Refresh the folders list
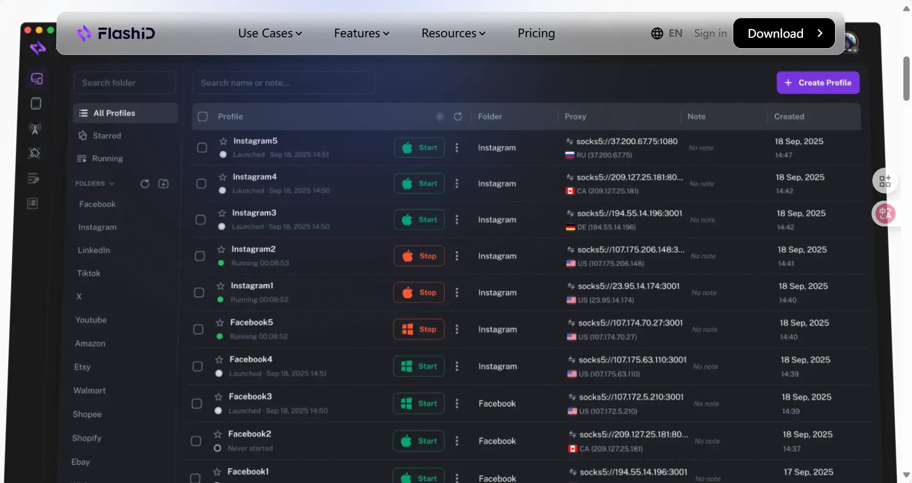The height and width of the screenshot is (483, 912). pos(145,184)
